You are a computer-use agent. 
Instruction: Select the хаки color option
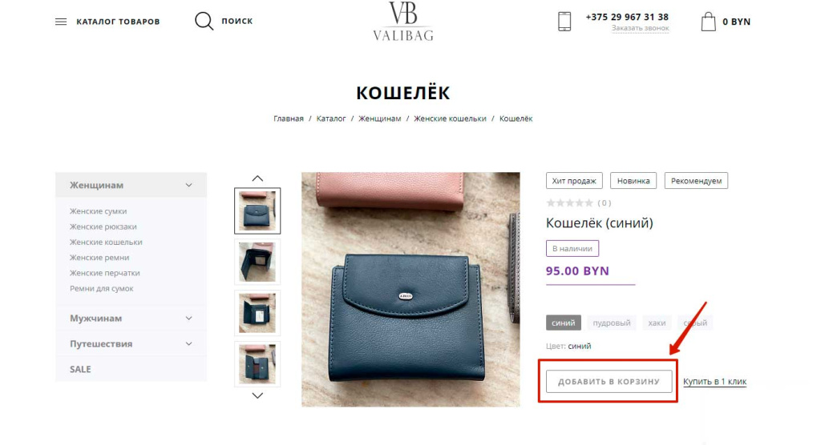657,323
